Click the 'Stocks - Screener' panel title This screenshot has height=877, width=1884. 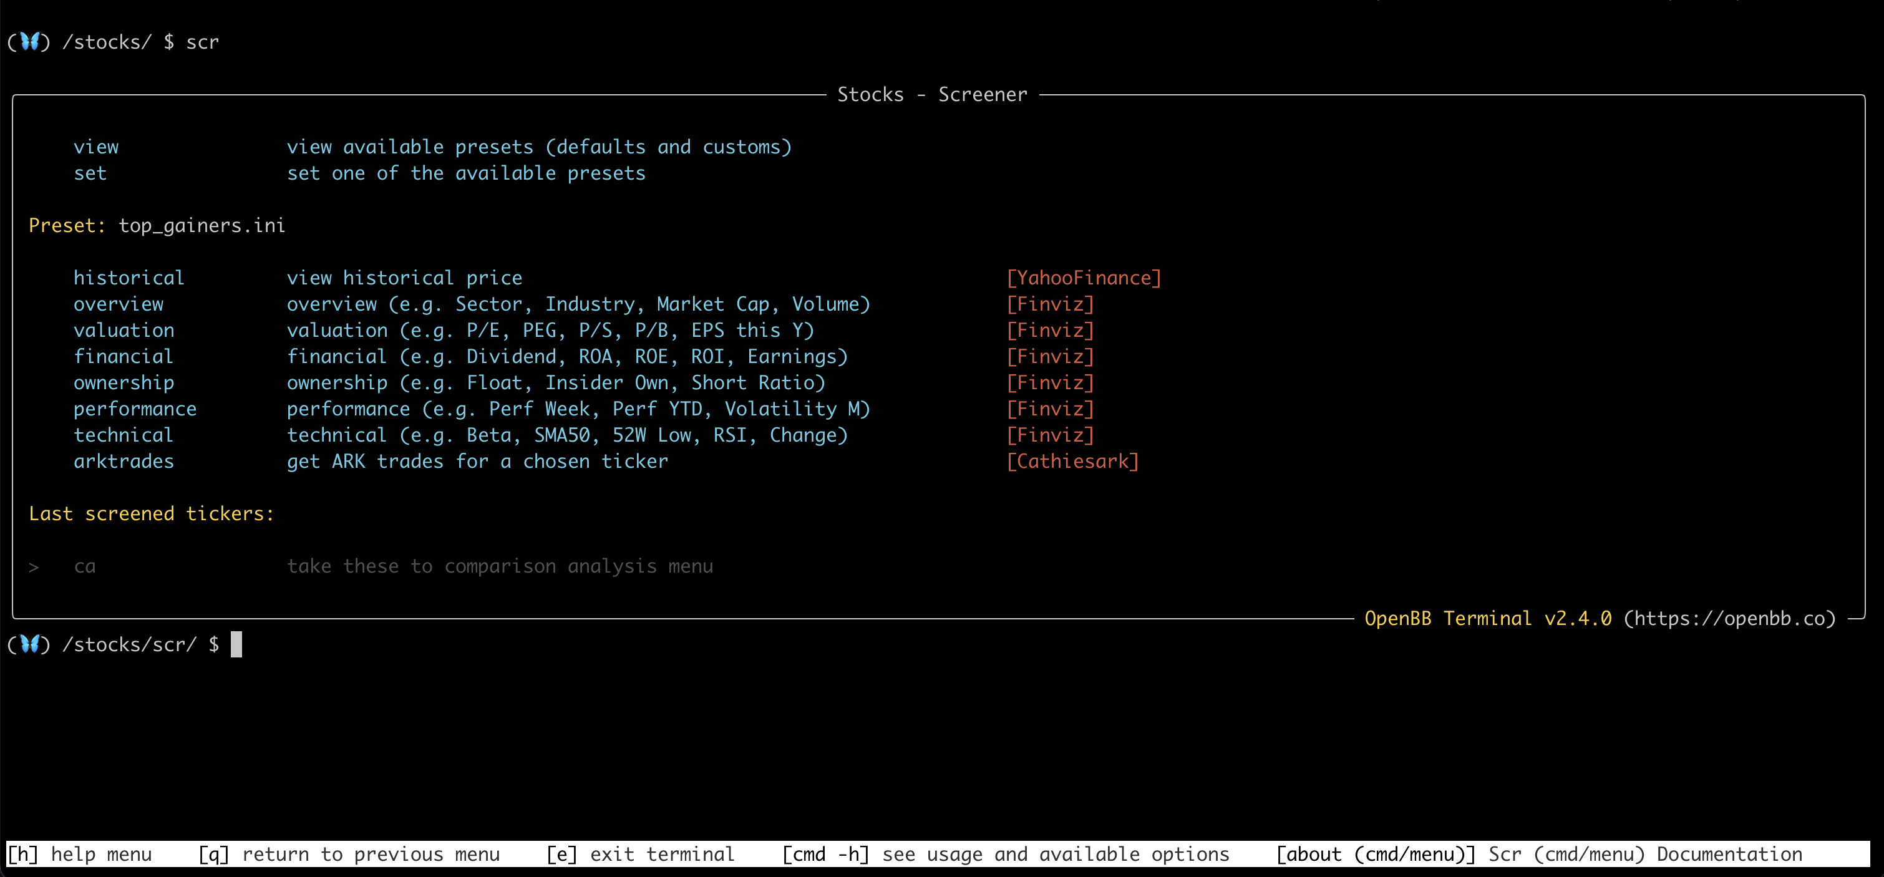(x=932, y=94)
